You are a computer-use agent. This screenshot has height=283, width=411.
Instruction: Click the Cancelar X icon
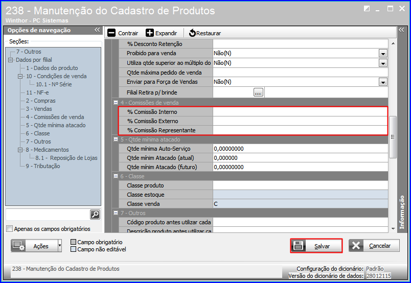click(356, 246)
